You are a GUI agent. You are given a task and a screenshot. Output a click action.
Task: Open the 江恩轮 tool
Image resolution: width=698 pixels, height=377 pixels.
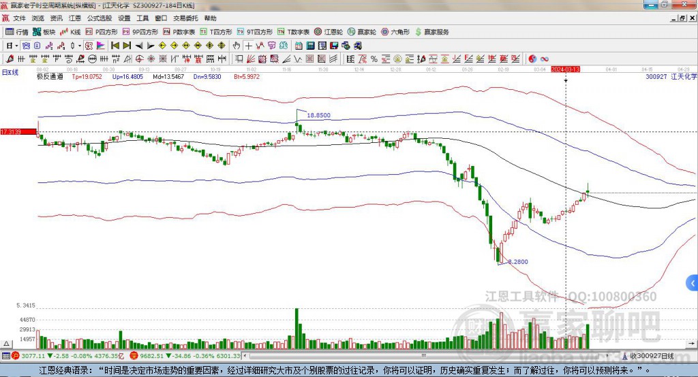click(329, 32)
